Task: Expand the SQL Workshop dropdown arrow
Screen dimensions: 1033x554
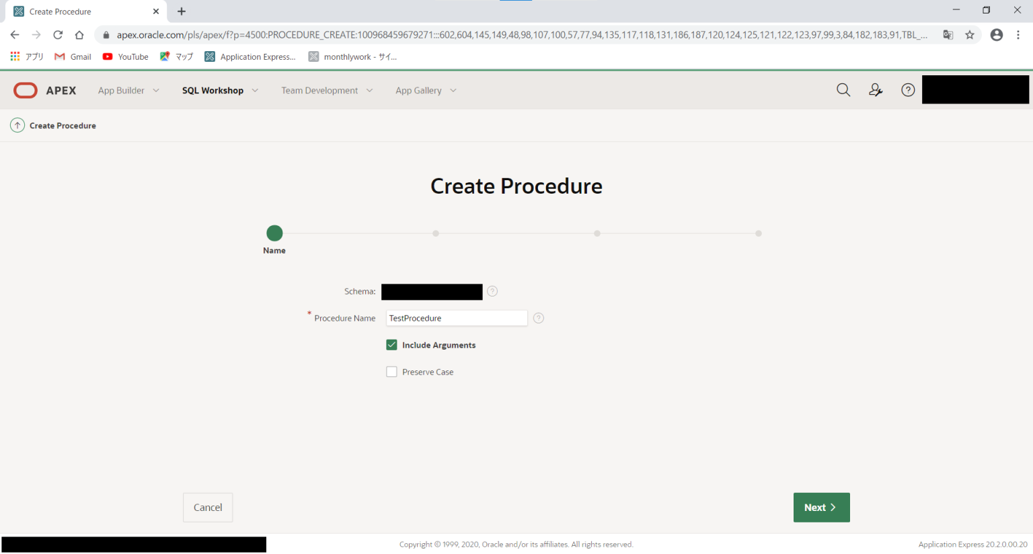Action: click(255, 91)
